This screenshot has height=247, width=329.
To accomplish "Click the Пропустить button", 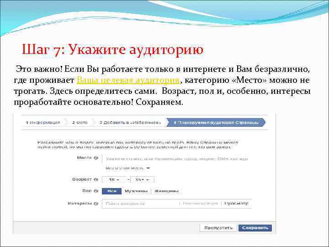I will 218,228.
